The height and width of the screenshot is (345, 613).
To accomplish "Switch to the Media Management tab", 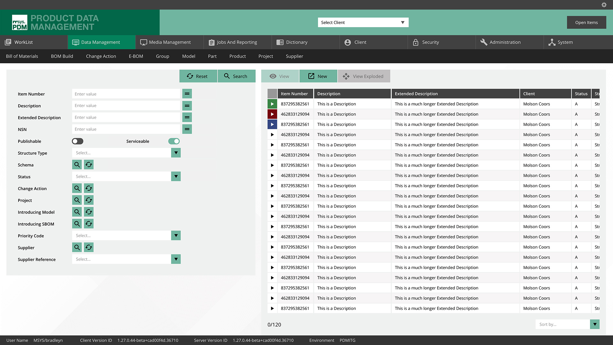I will tap(170, 42).
